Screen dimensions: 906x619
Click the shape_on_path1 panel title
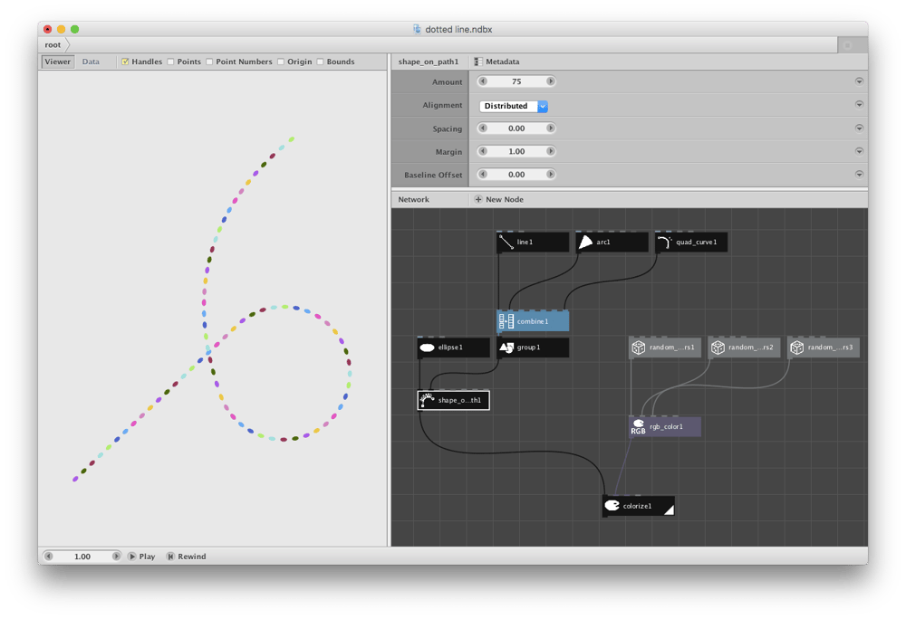[x=429, y=62]
